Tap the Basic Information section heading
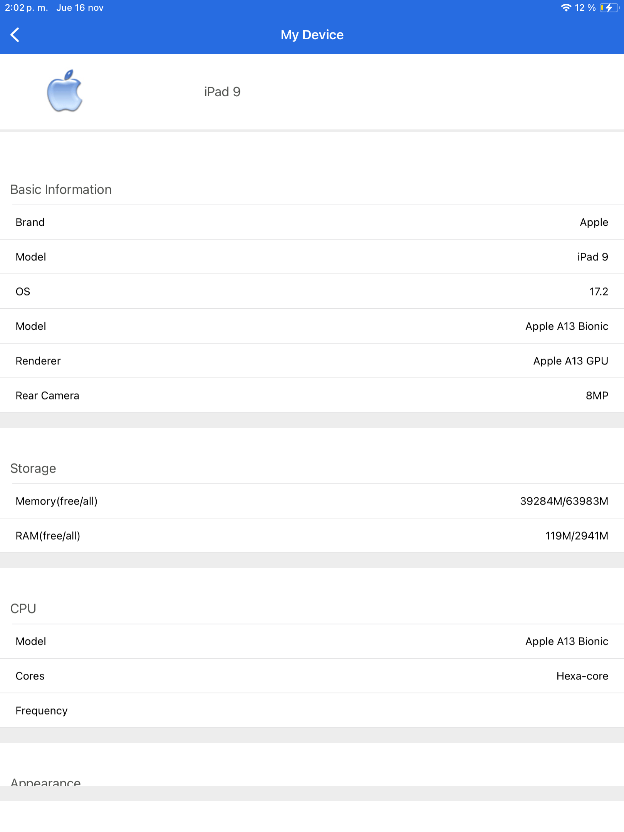The width and height of the screenshot is (624, 832). click(61, 190)
